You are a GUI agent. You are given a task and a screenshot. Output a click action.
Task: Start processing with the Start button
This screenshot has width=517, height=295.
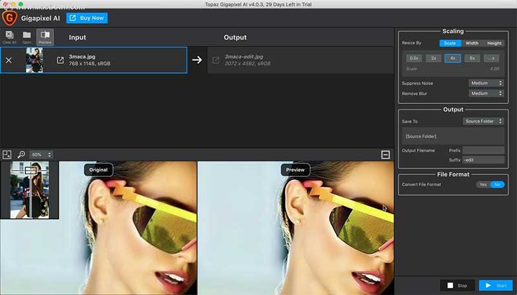[x=496, y=285]
